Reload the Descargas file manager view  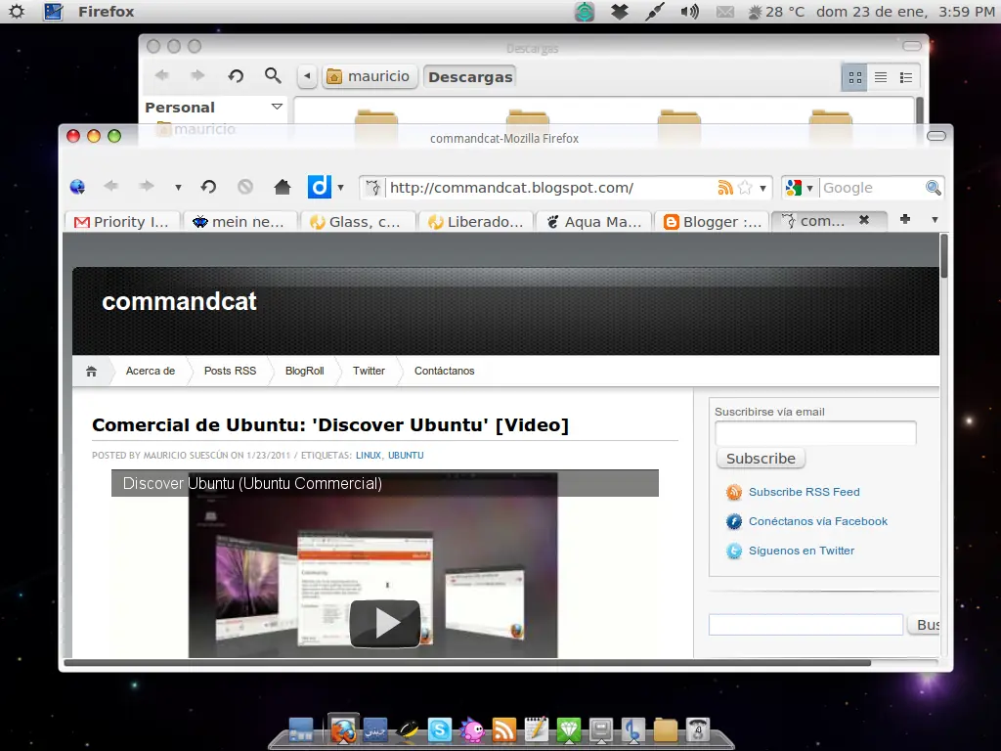tap(236, 76)
